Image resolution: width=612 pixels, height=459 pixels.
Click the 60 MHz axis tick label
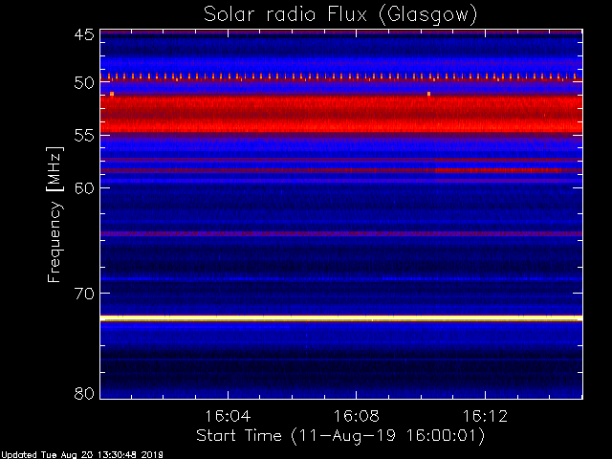[x=83, y=187]
